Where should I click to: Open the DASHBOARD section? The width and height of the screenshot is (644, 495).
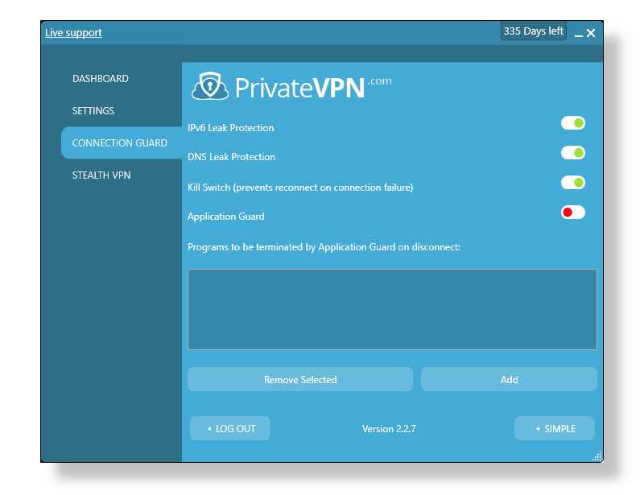tap(101, 78)
